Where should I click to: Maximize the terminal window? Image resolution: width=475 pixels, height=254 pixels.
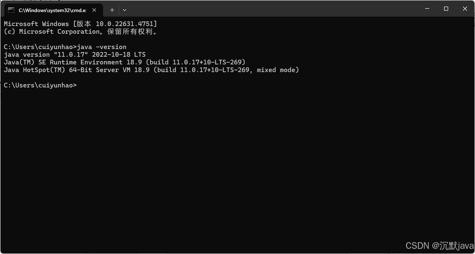point(446,9)
